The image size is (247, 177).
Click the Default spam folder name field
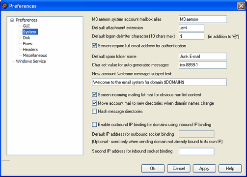click(x=203, y=57)
